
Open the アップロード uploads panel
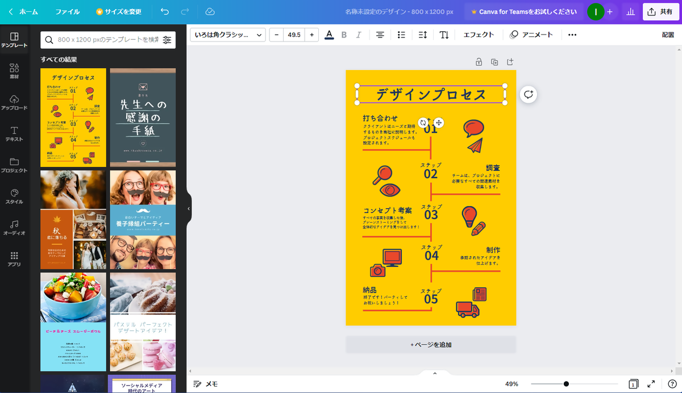pos(14,102)
